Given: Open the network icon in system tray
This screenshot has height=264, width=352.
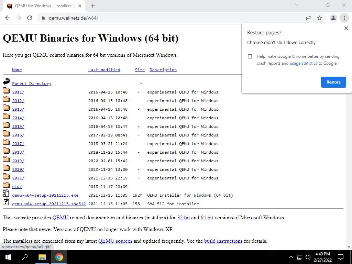Looking at the screenshot, I should pyautogui.click(x=299, y=257).
